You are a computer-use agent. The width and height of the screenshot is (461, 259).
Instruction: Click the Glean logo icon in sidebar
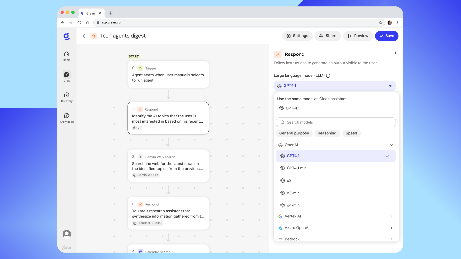pyautogui.click(x=67, y=36)
